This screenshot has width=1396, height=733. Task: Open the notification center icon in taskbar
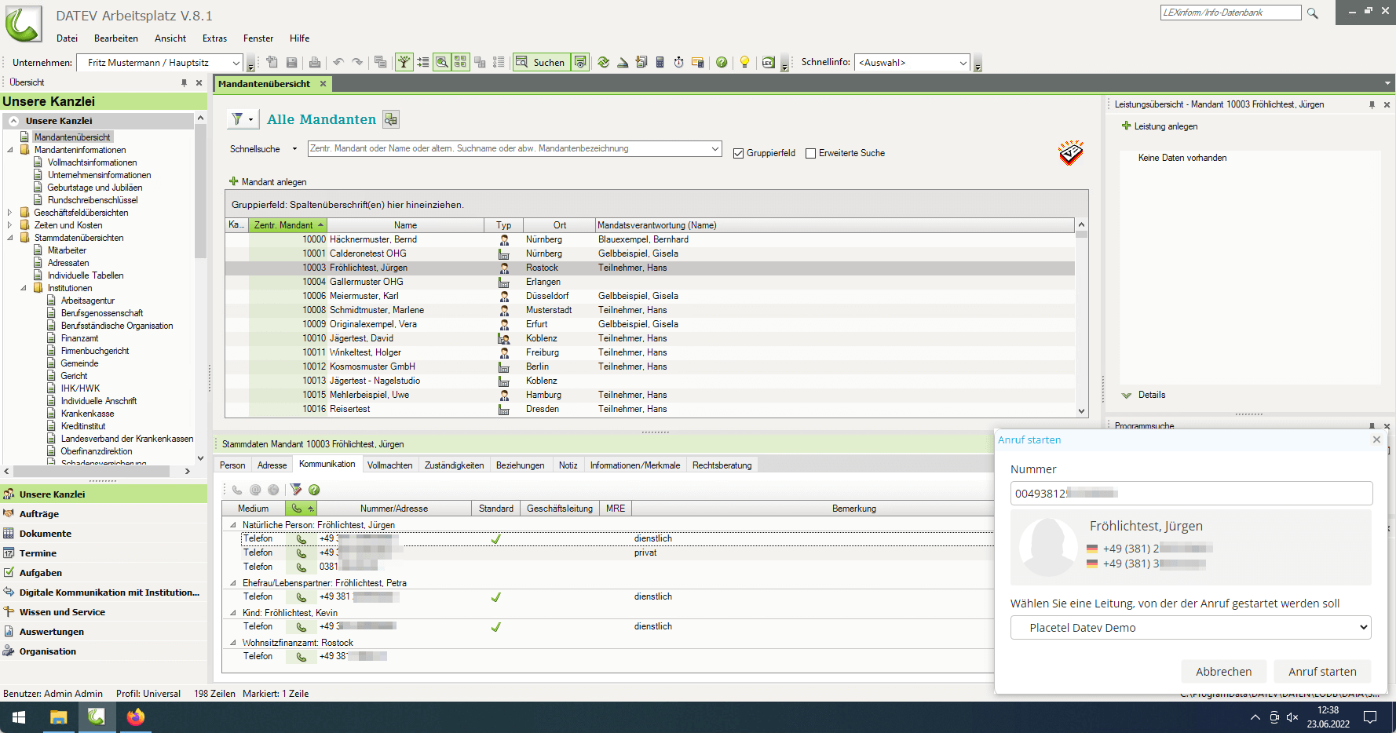point(1370,717)
